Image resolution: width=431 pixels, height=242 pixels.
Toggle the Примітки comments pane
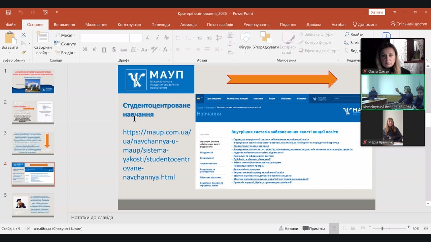313,229
